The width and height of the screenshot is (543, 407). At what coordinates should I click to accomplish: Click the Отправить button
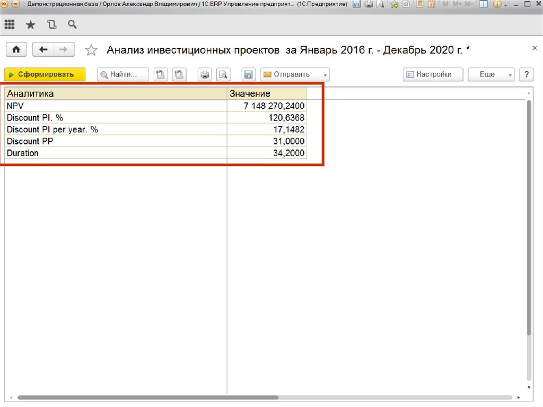click(x=291, y=74)
